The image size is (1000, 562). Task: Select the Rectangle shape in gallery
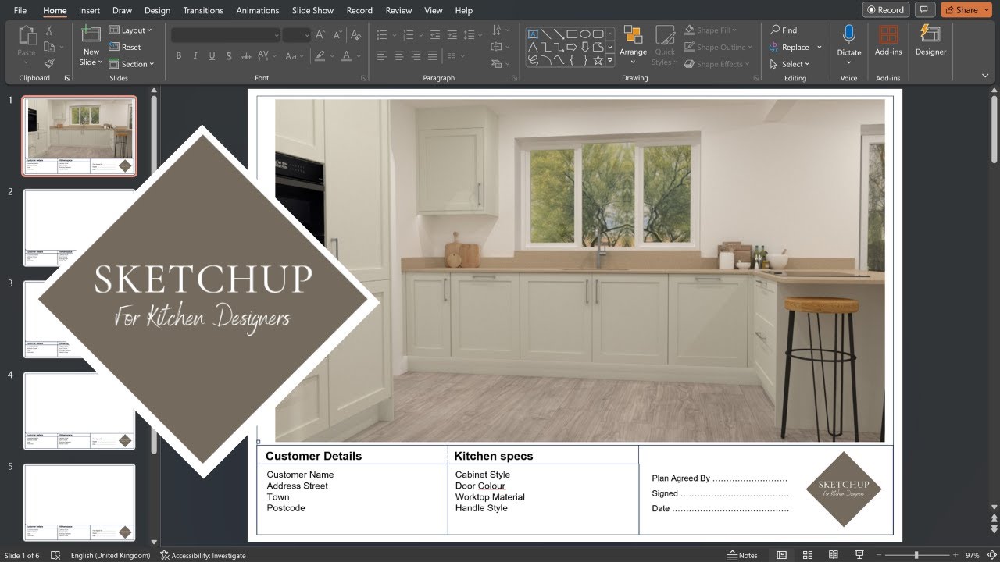click(x=572, y=34)
